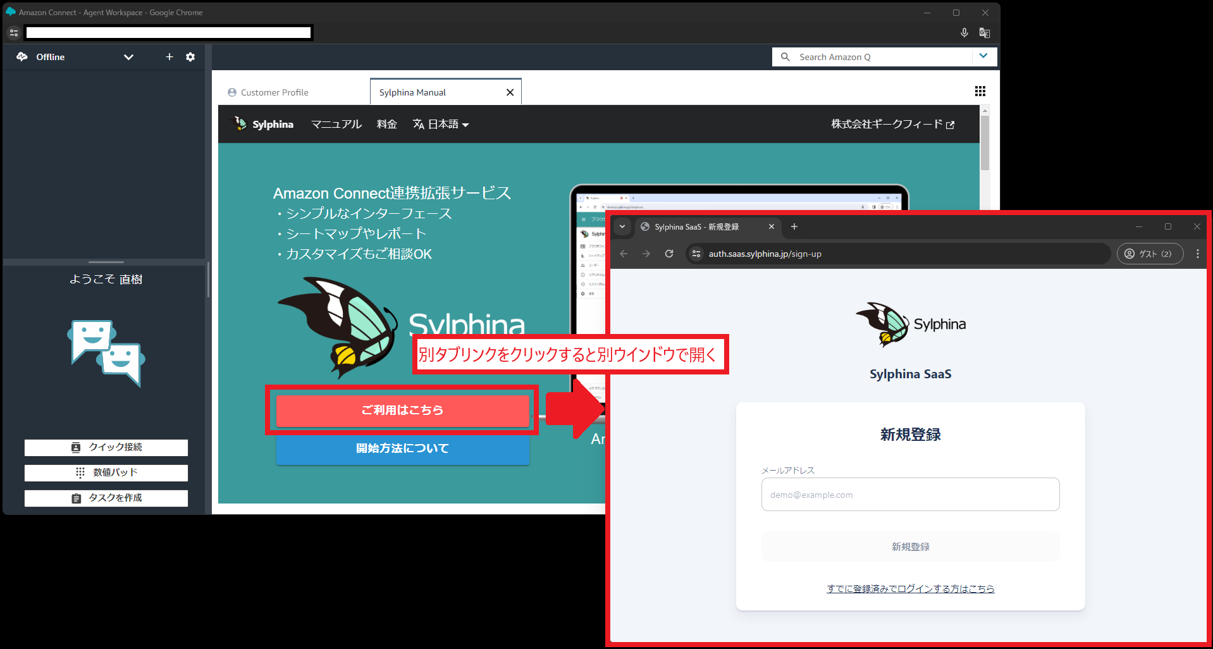Go forward in sign-up window
Viewport: 1213px width, 649px height.
(646, 254)
